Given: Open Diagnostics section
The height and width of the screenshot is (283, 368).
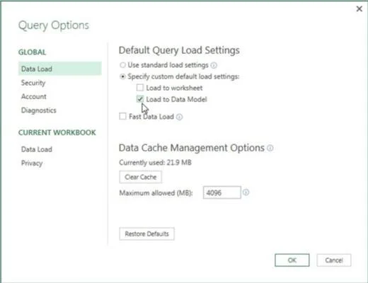Looking at the screenshot, I should pos(39,110).
